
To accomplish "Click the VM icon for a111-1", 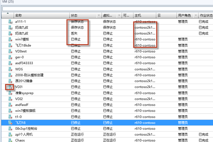I will pyautogui.click(x=10, y=21).
